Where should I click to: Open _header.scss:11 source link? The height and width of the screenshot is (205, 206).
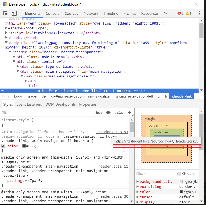coord(112,166)
